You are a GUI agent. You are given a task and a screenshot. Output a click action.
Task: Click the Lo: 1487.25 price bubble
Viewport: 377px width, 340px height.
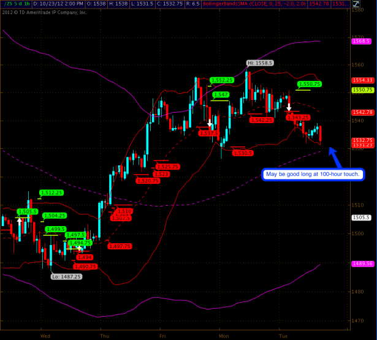tap(65, 276)
